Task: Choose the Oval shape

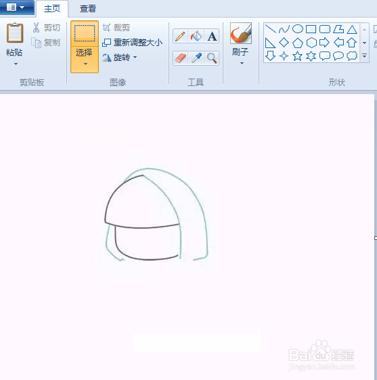Action: (x=298, y=29)
